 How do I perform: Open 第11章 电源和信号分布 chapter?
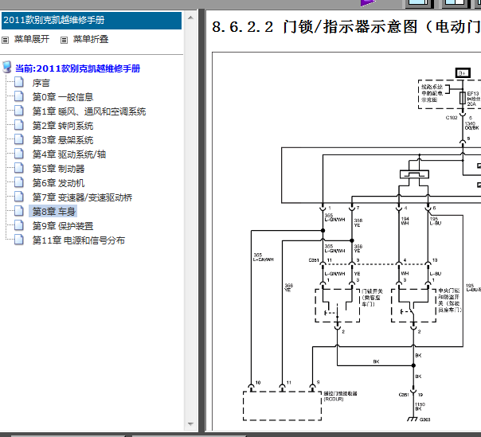point(79,240)
